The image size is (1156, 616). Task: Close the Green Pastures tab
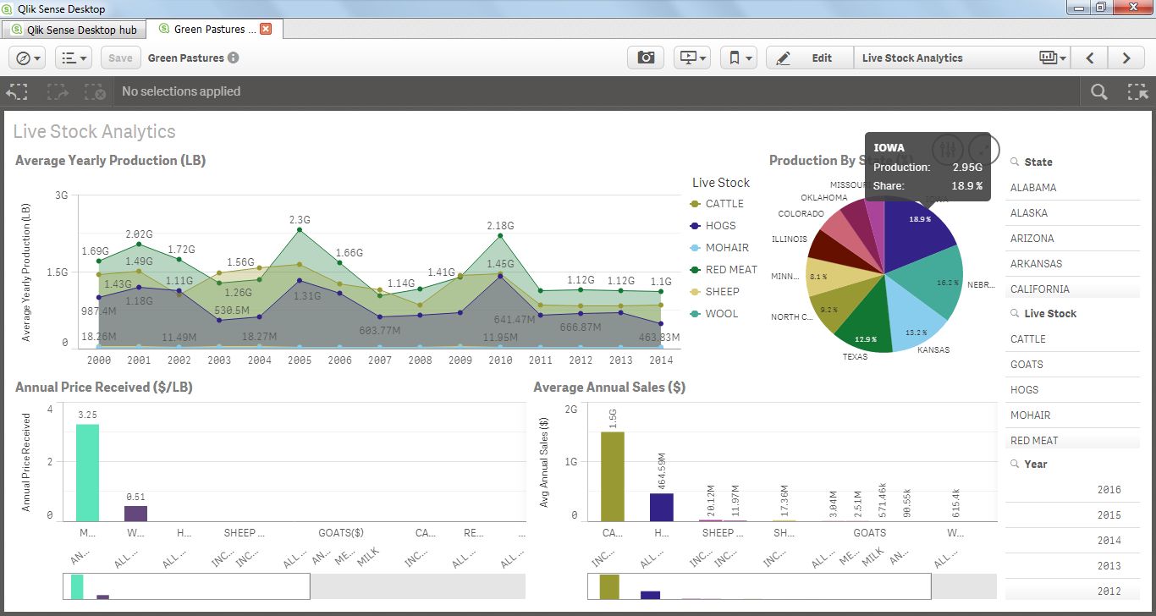click(x=266, y=29)
